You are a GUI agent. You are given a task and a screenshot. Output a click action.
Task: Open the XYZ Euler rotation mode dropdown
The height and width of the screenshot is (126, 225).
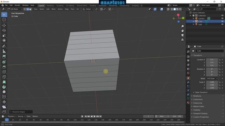coord(212,78)
